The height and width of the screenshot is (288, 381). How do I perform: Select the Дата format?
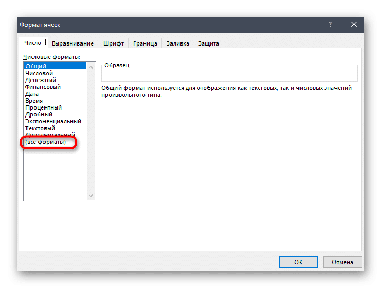click(x=55, y=94)
